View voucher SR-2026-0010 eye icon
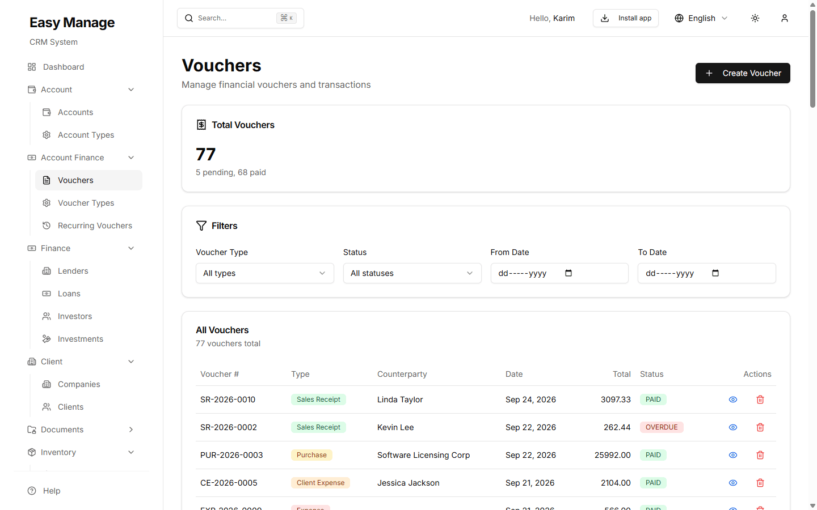The image size is (817, 510). point(733,399)
